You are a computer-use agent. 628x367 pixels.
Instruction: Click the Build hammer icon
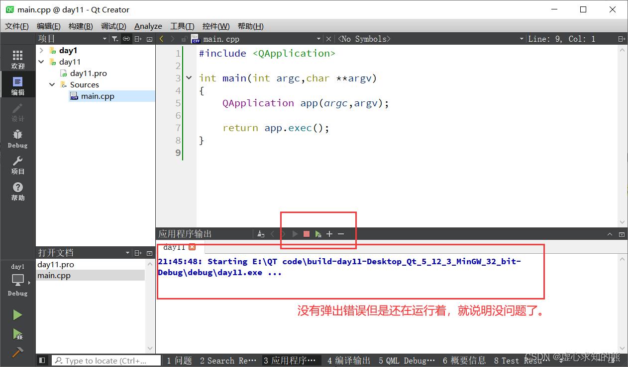pos(17,352)
